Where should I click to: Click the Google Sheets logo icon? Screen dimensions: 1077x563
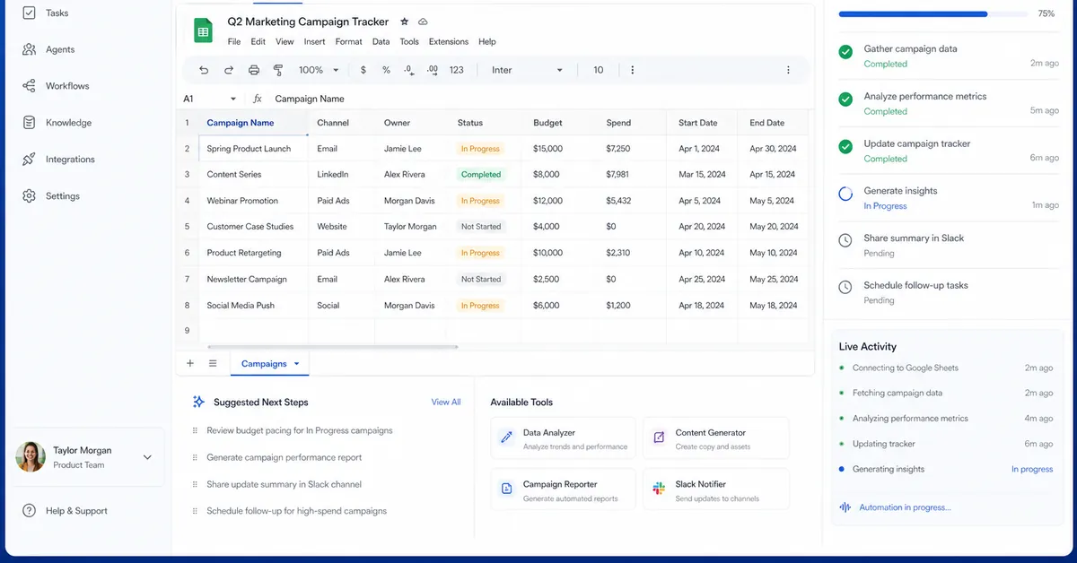point(203,30)
